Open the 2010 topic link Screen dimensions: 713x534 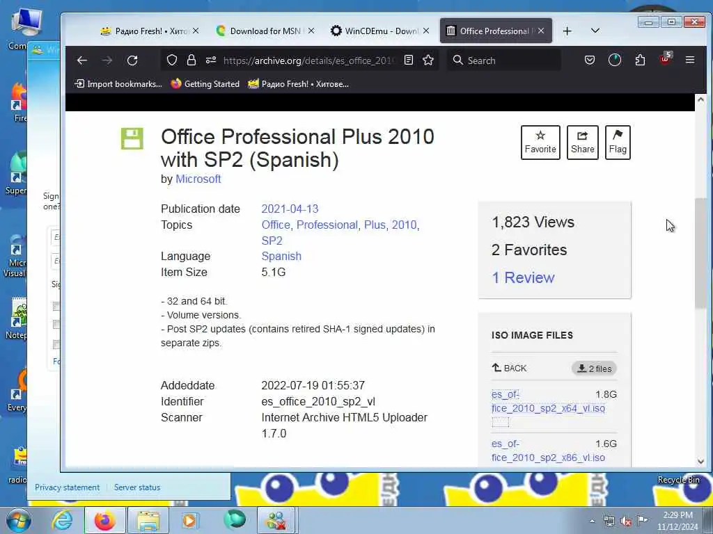pyautogui.click(x=405, y=225)
